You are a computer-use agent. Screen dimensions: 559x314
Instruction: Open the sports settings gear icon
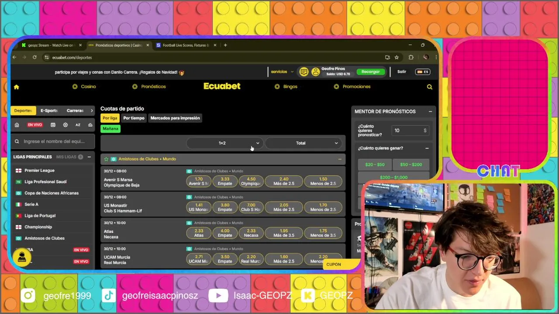pos(66,125)
